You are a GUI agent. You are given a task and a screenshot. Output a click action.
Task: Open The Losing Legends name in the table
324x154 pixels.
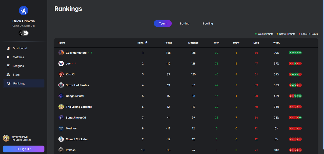tap(79, 107)
